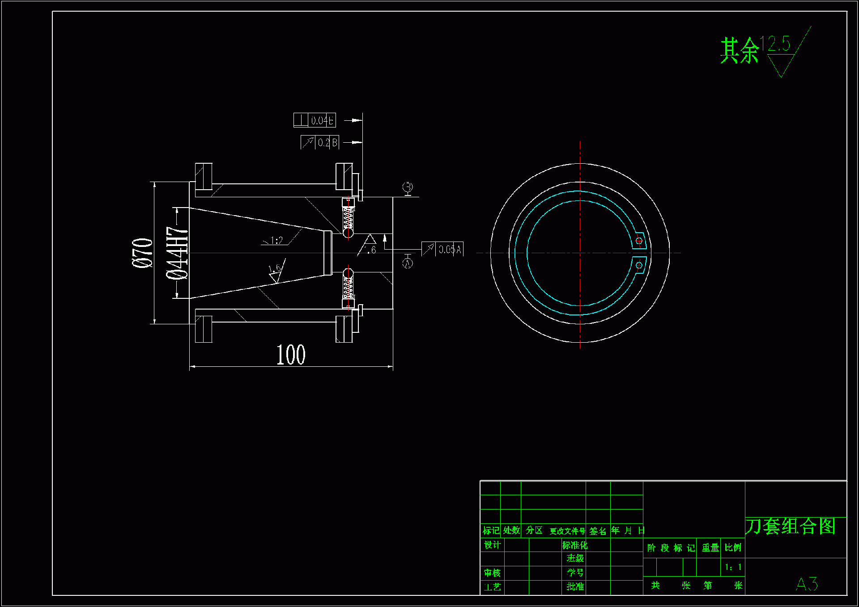Select datum A circle marker
Image resolution: width=859 pixels, height=607 pixels.
pyautogui.click(x=408, y=263)
